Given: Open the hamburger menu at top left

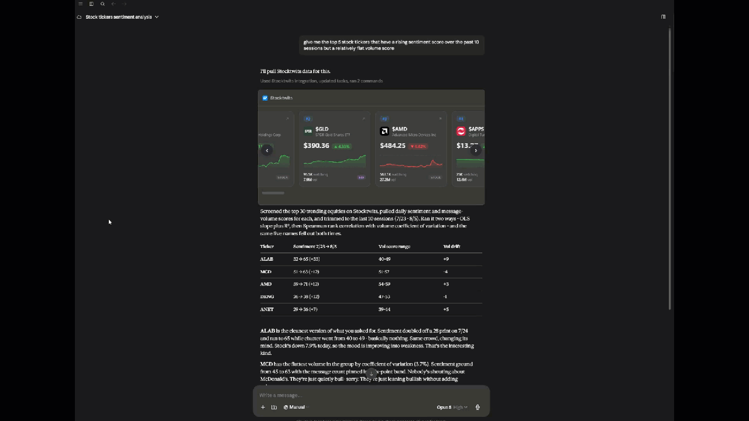Looking at the screenshot, I should 80,4.
